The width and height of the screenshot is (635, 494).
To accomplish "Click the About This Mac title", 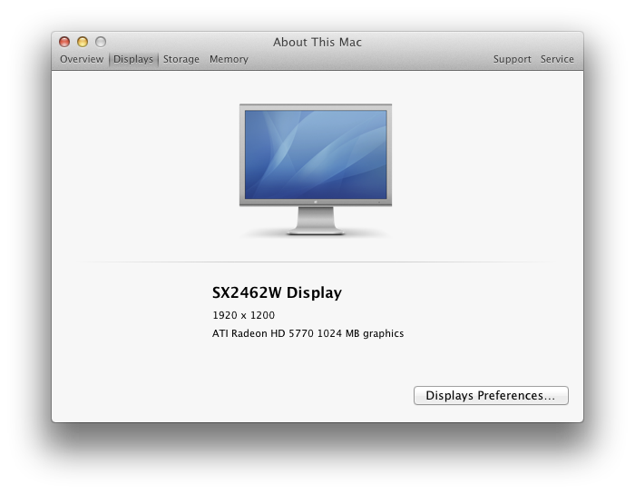I will (317, 42).
